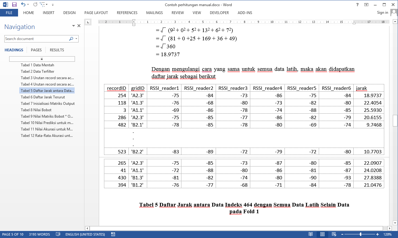Switch to Web Layout view
This screenshot has height=238, width=398.
[x=334, y=234]
